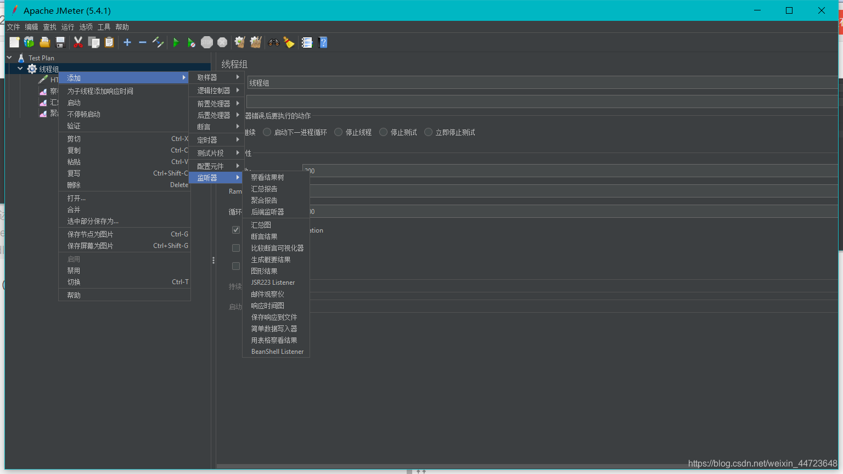Choose 察看结果树 from listener menu
The width and height of the screenshot is (843, 474).
(276, 177)
